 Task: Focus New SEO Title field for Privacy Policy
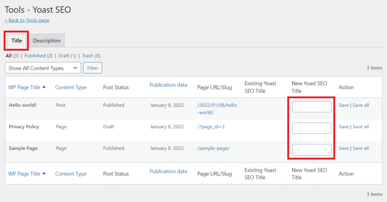312,128
